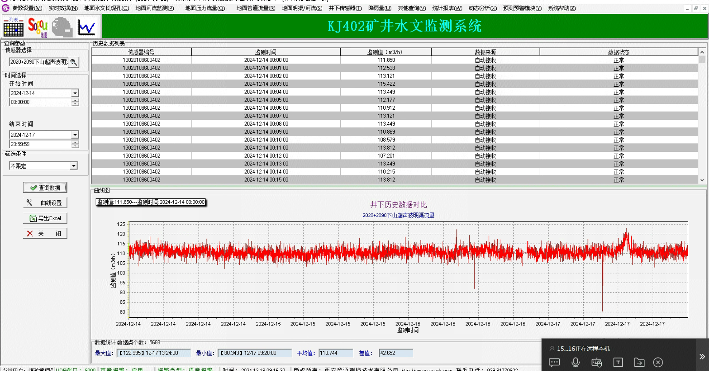The width and height of the screenshot is (709, 371).
Task: Open the filter condition 不限定 dropdown
Action: click(74, 166)
